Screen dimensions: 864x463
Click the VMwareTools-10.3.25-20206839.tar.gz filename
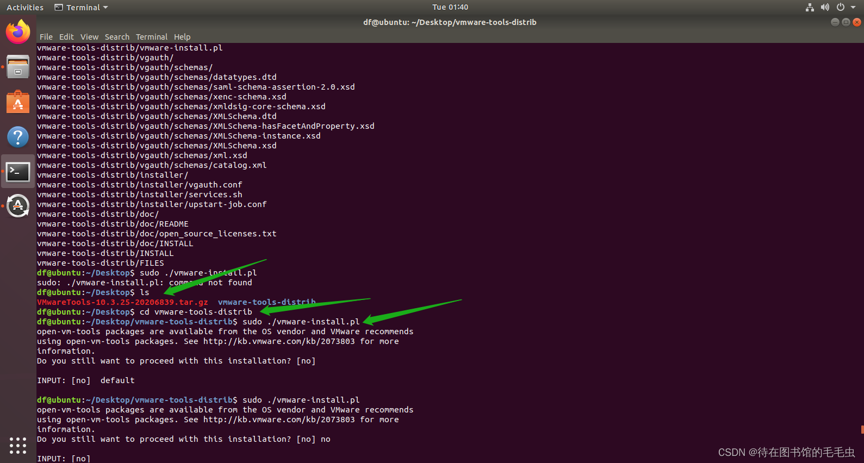pos(122,302)
